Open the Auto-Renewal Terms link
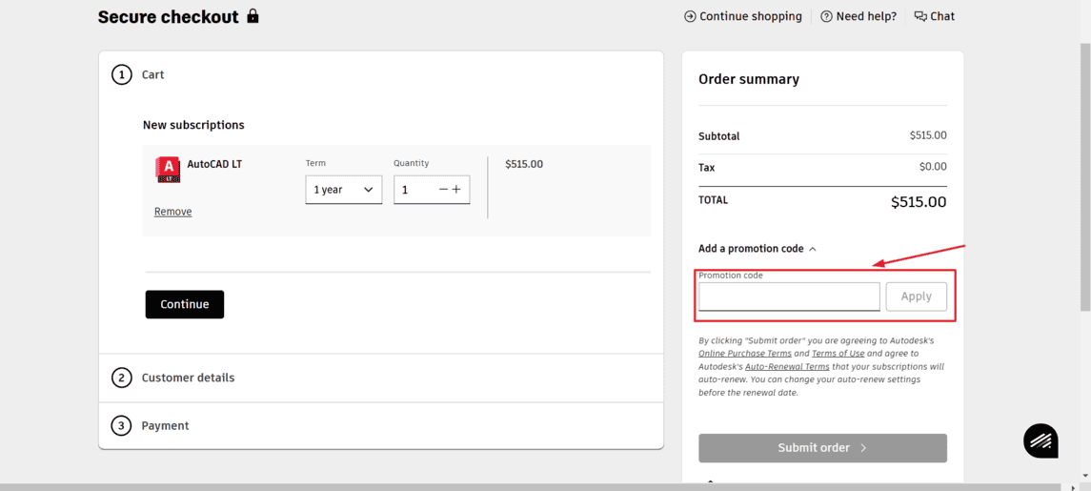1091x491 pixels. click(x=787, y=366)
